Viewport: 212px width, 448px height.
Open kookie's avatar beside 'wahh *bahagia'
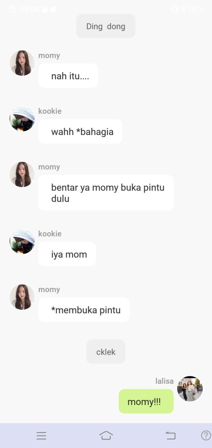tap(22, 118)
